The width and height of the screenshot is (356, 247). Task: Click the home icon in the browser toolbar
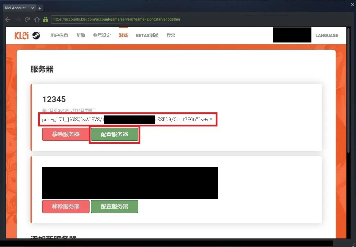coord(37,20)
